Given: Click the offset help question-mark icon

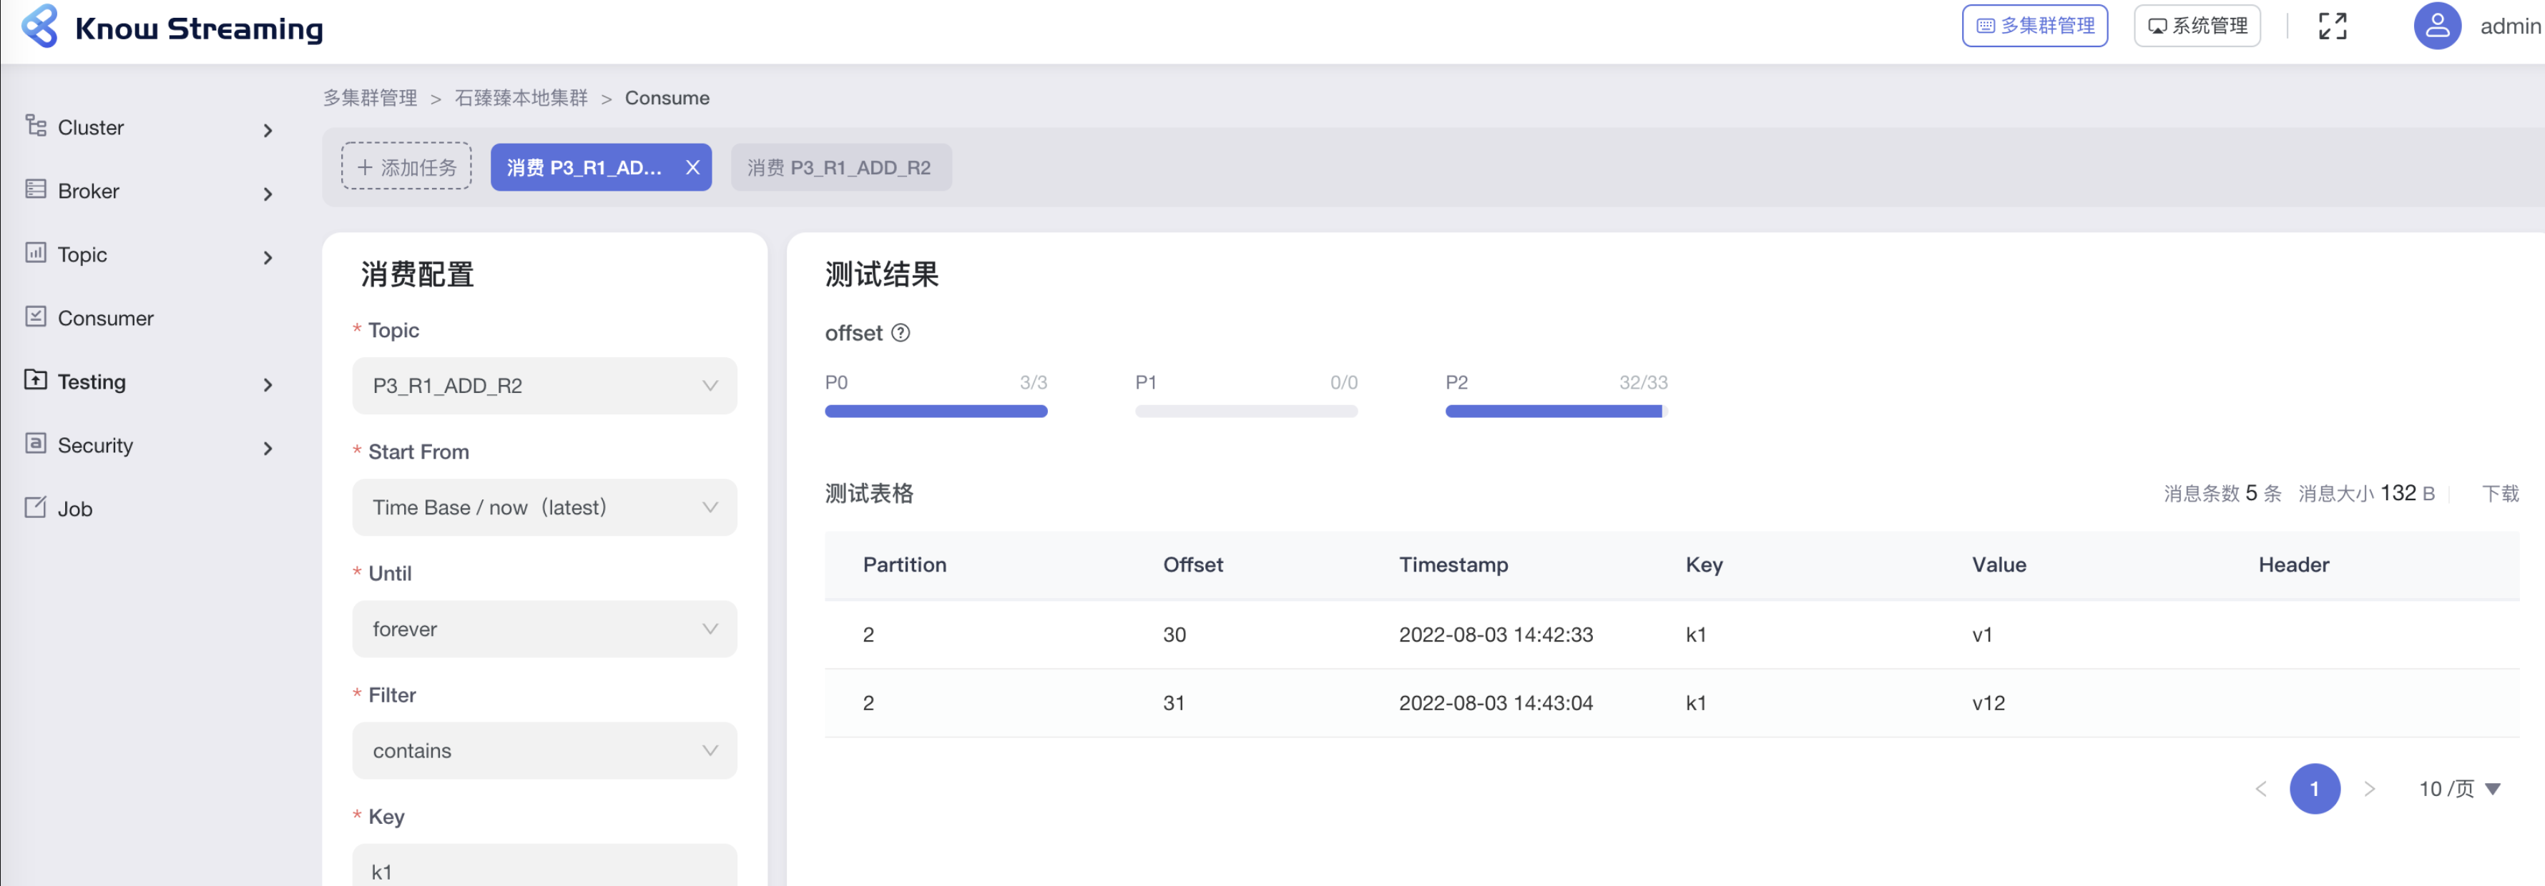Looking at the screenshot, I should [x=900, y=334].
